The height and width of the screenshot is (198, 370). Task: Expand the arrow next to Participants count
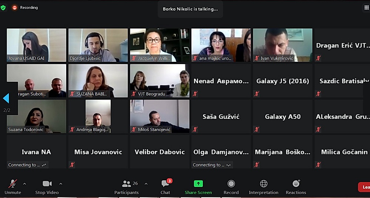tap(146, 184)
